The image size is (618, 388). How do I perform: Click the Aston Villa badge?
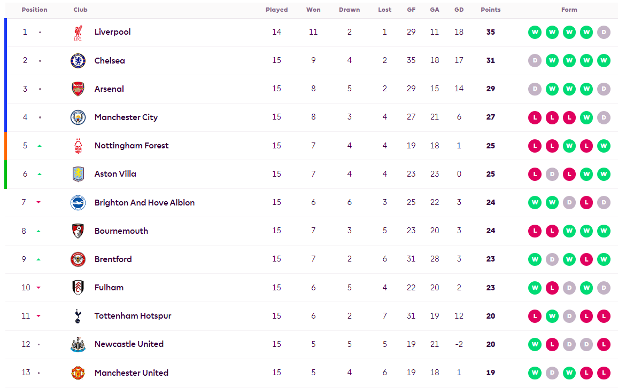click(78, 174)
